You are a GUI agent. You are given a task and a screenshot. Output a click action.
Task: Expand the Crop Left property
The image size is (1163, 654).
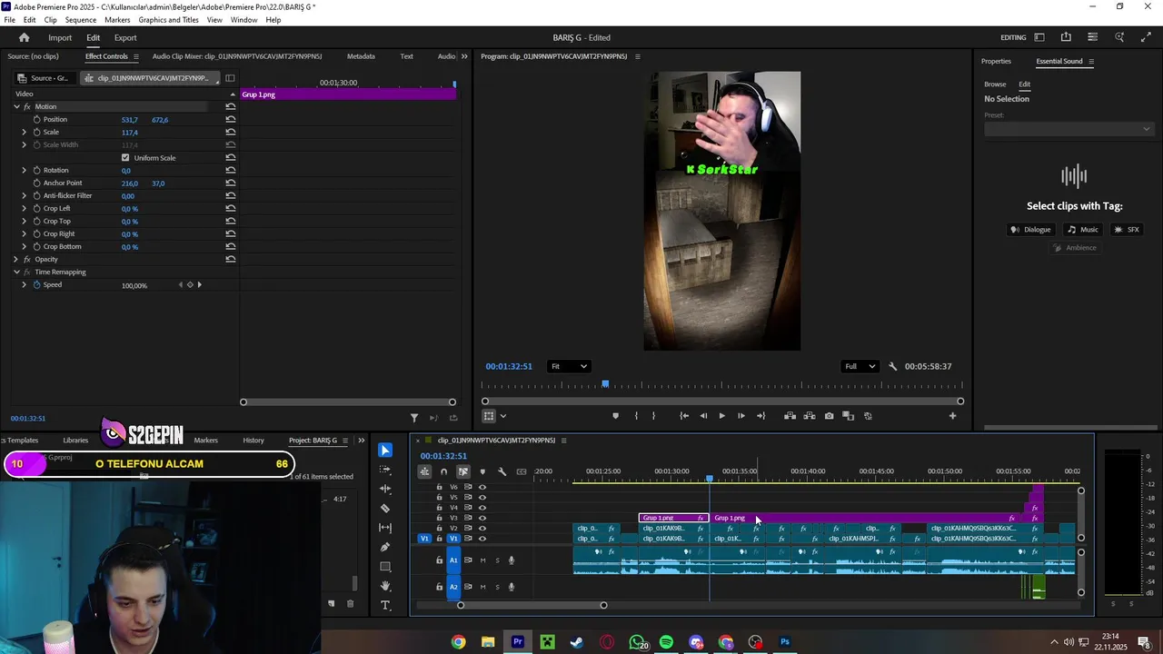pos(25,208)
